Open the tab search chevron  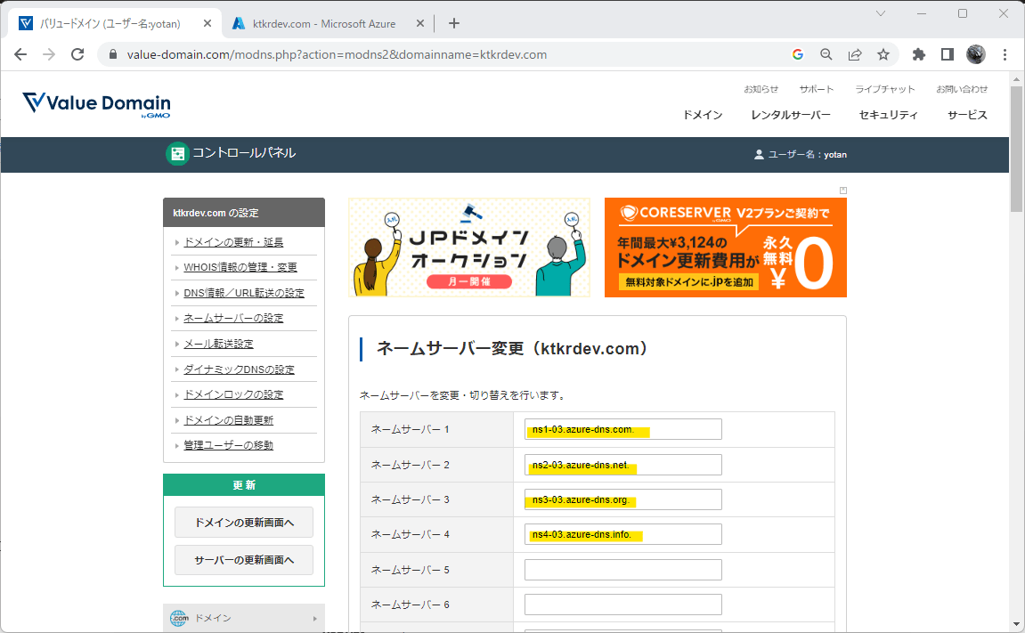[x=881, y=13]
